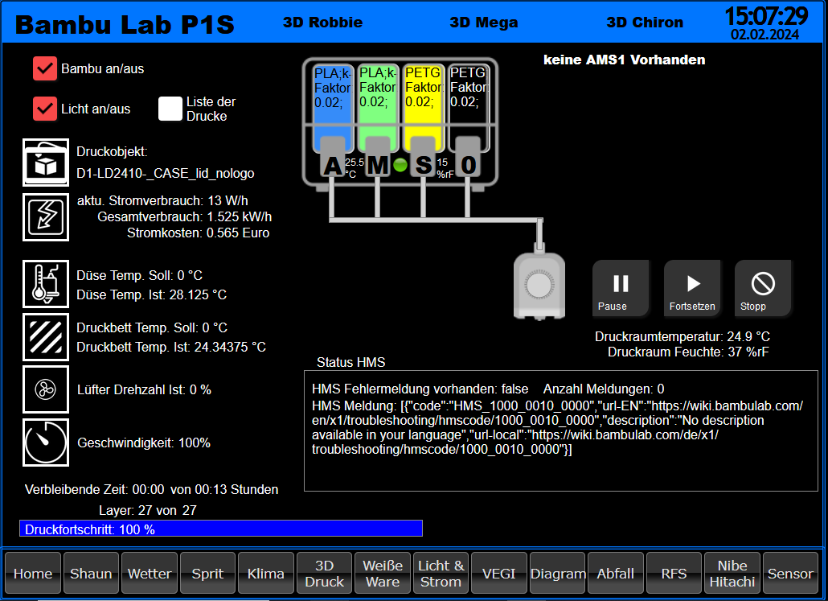
Task: Click the Druckfortschritt progress bar
Action: click(x=221, y=529)
